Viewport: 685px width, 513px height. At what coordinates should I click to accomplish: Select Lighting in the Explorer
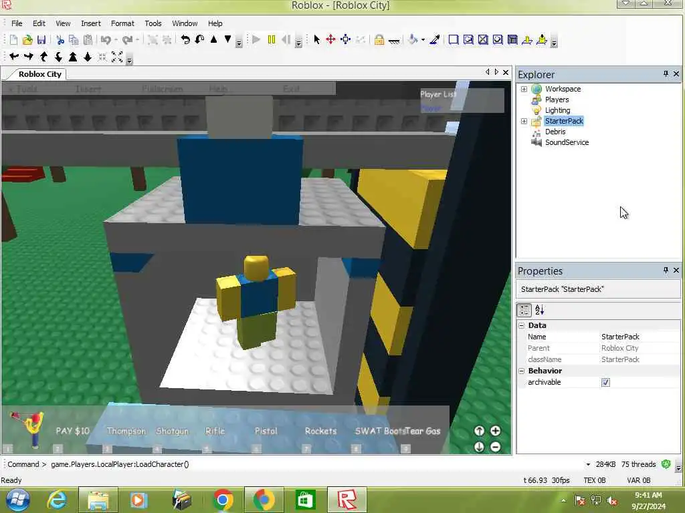(x=557, y=110)
